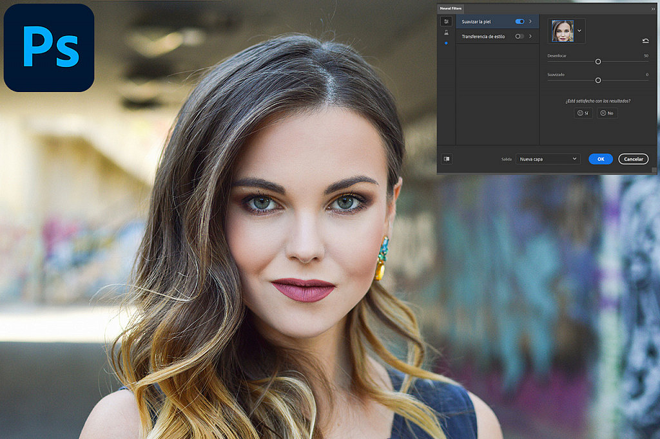Adjust the Desenfocar slider handle
Image resolution: width=660 pixels, height=439 pixels.
click(x=598, y=61)
